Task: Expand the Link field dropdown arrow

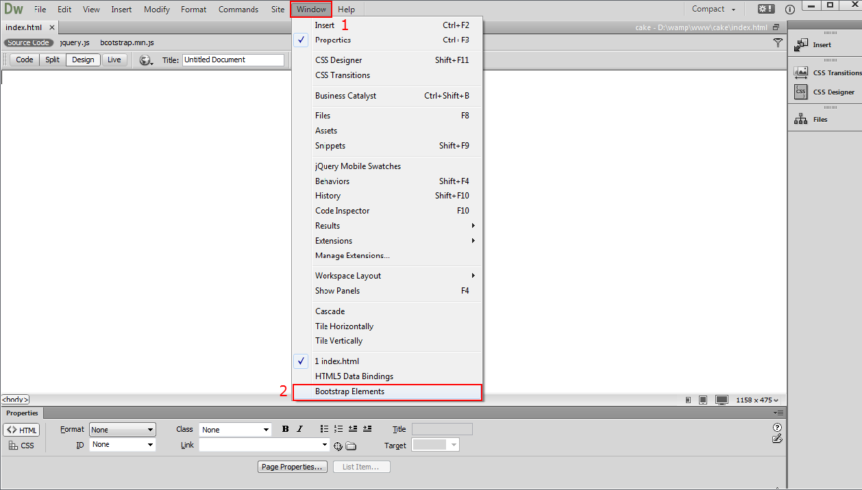Action: pyautogui.click(x=325, y=445)
